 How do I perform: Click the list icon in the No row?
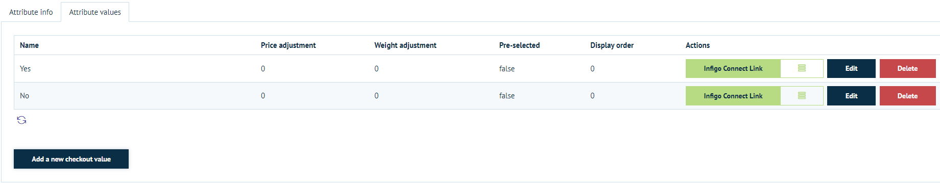click(802, 96)
